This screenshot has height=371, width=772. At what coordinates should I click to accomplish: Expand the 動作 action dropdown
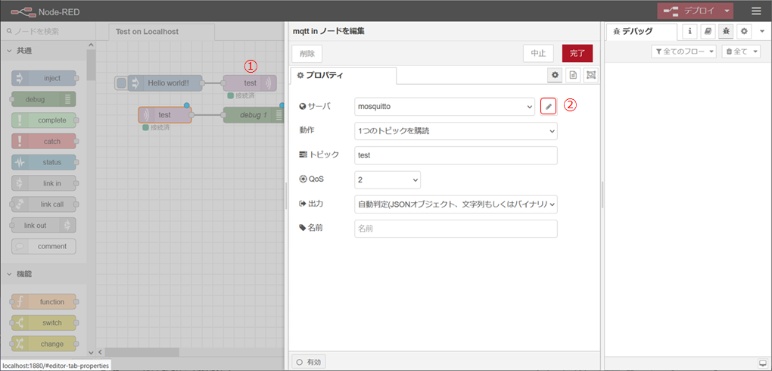[x=456, y=131]
